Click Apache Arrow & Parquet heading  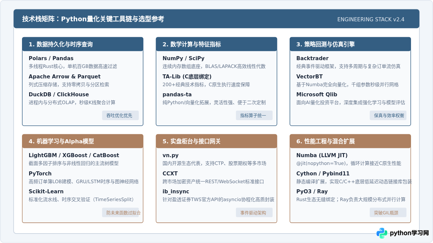(65, 76)
